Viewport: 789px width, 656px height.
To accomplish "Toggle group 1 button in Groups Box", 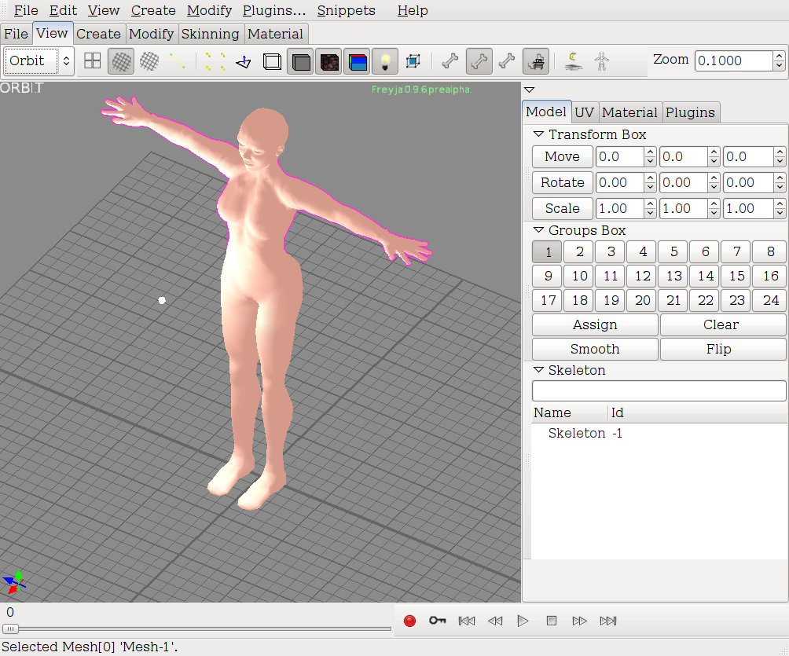I will pos(548,252).
